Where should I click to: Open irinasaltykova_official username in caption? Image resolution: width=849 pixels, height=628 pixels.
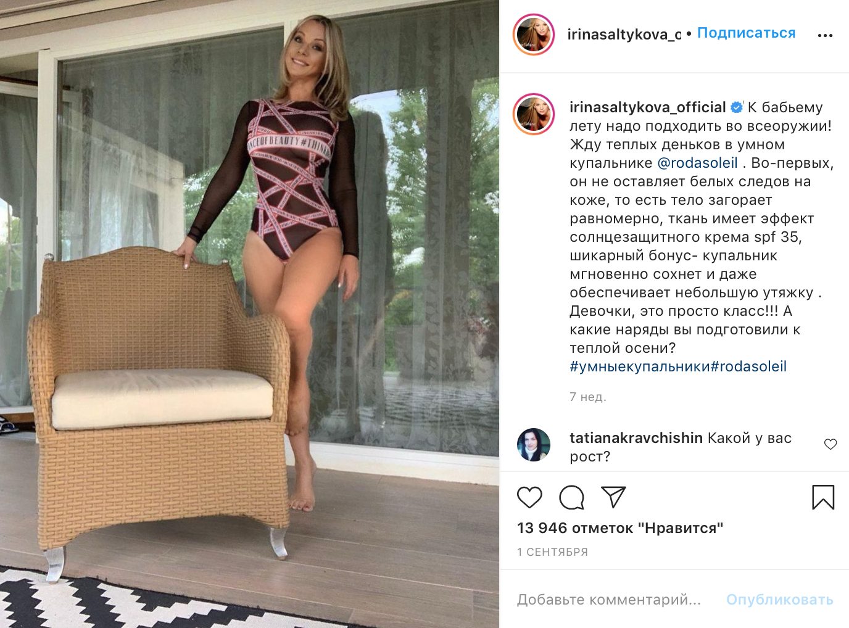tap(648, 107)
